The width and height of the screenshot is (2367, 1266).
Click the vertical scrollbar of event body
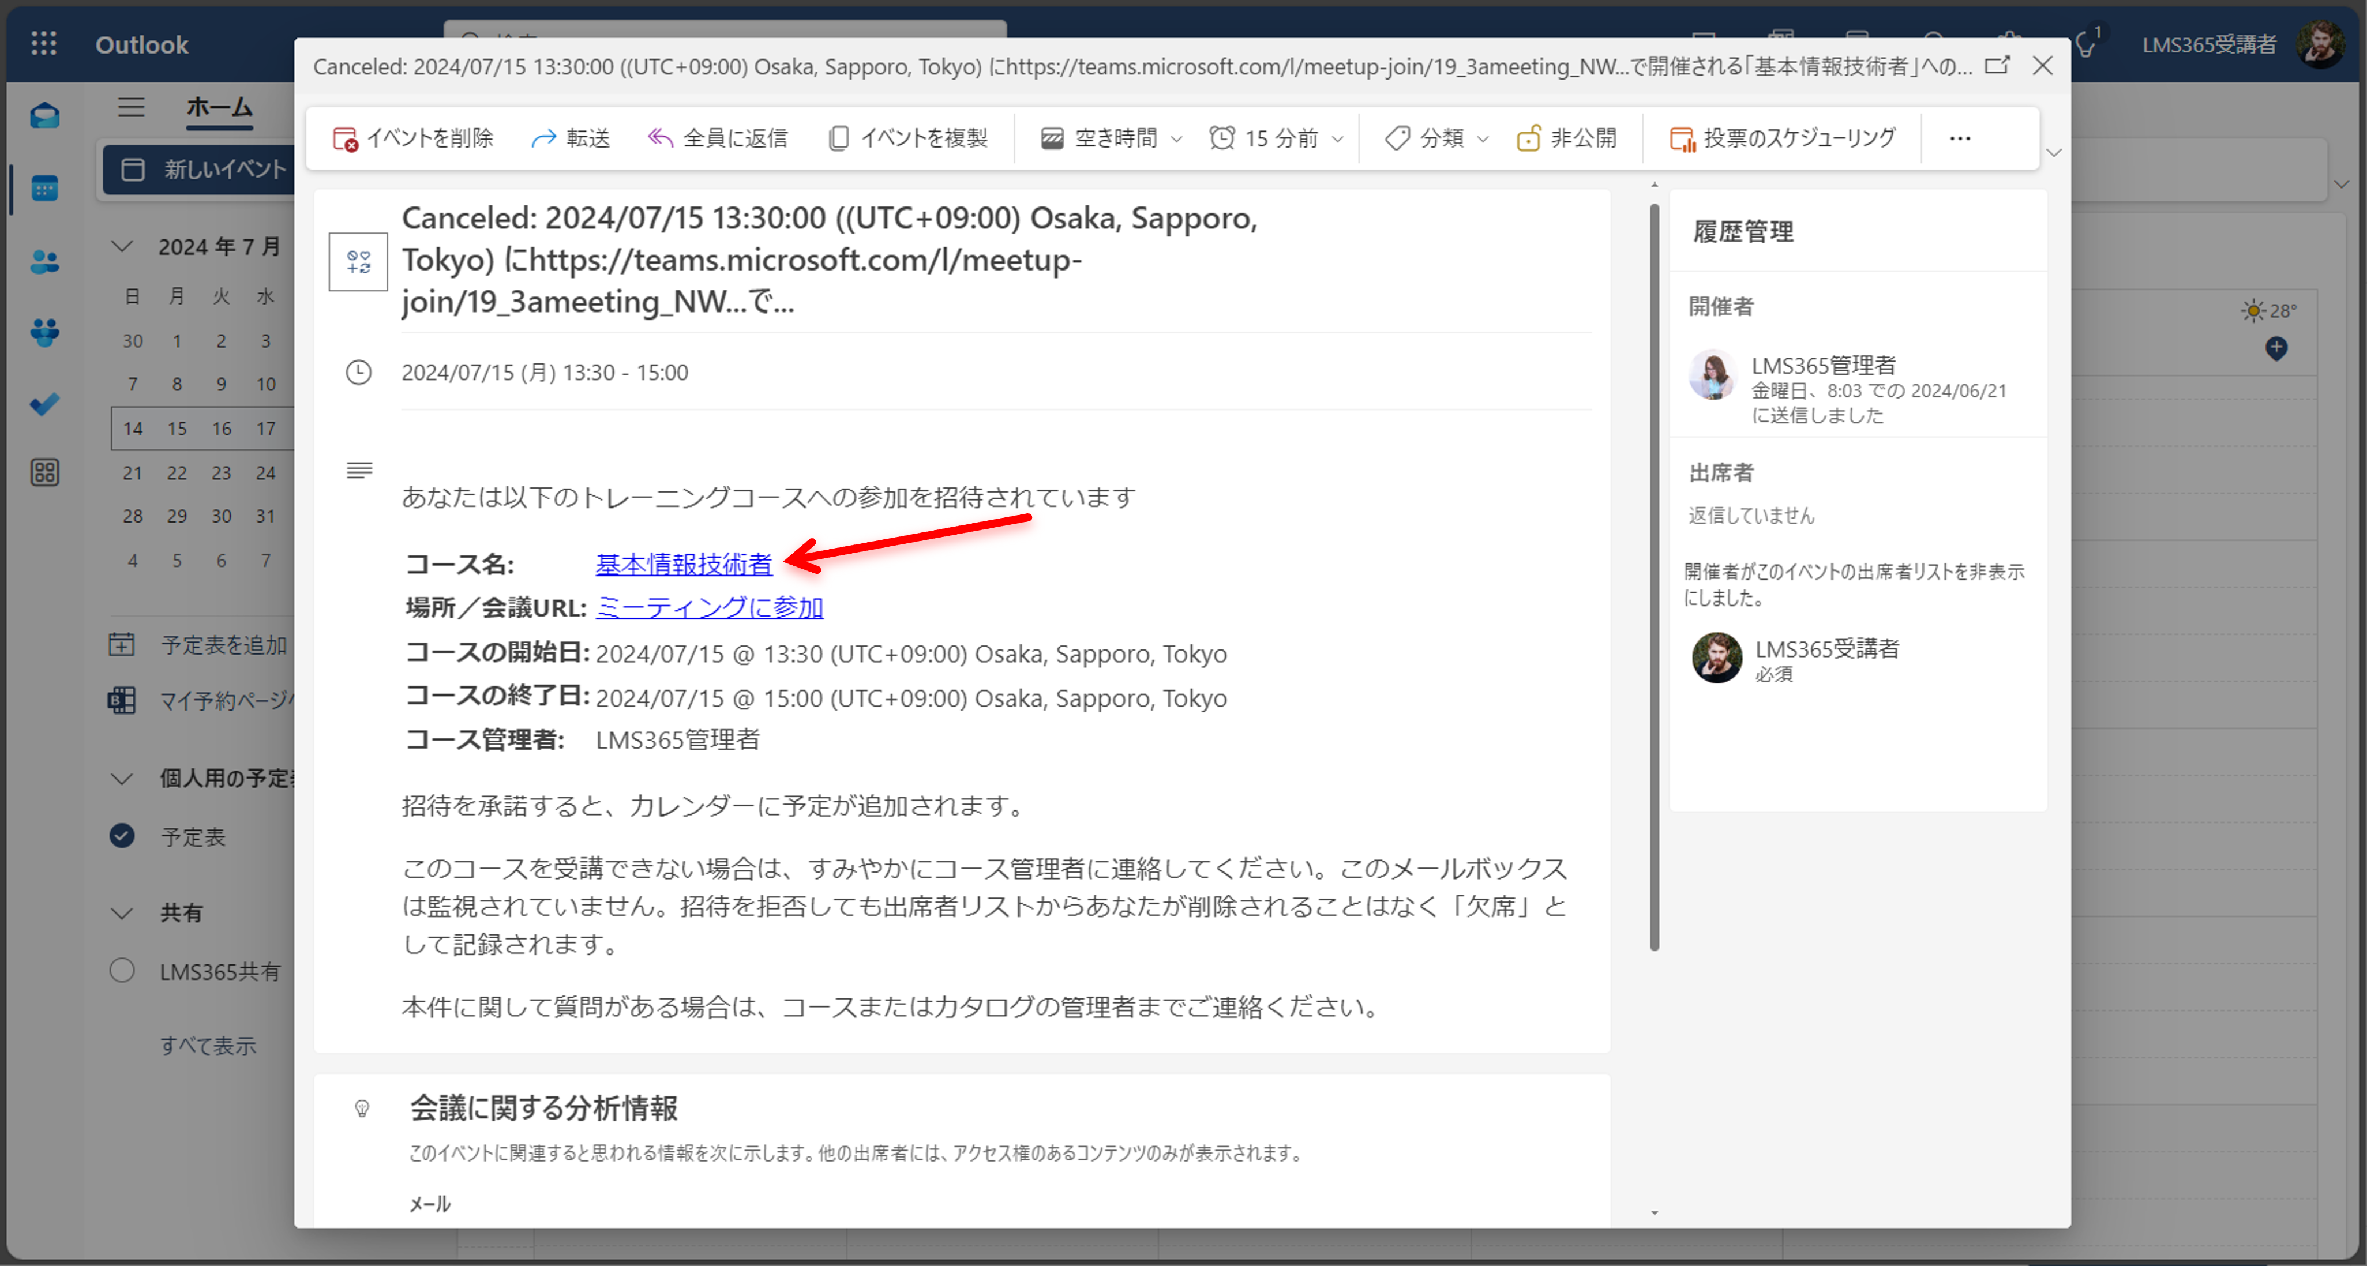point(1654,577)
